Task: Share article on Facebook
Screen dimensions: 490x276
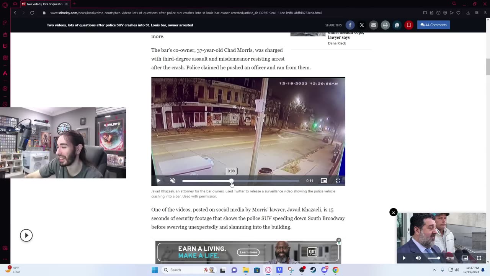Action: (350, 25)
